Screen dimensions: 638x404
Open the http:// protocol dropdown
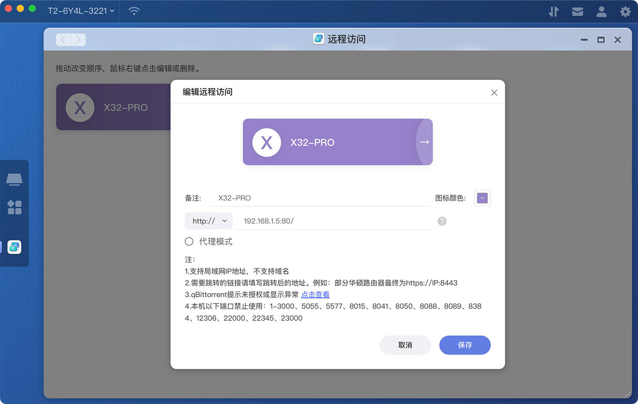[209, 221]
